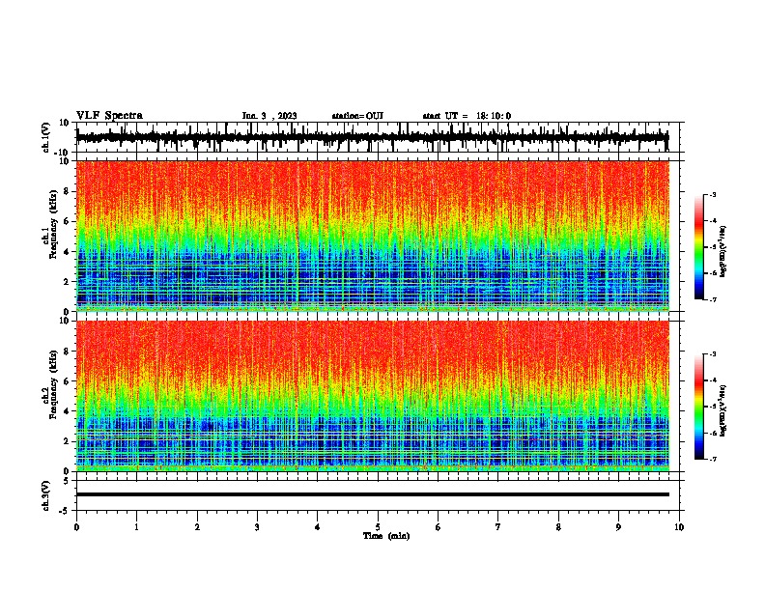Click the "-3" label on ch.2 color bar
The width and height of the screenshot is (765, 591).
click(x=712, y=354)
